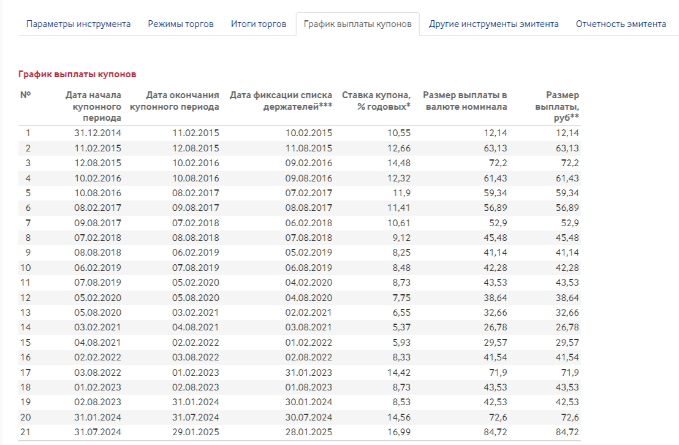679x445 pixels.
Task: Click the Дата фиксации списка держателей header
Action: [281, 101]
